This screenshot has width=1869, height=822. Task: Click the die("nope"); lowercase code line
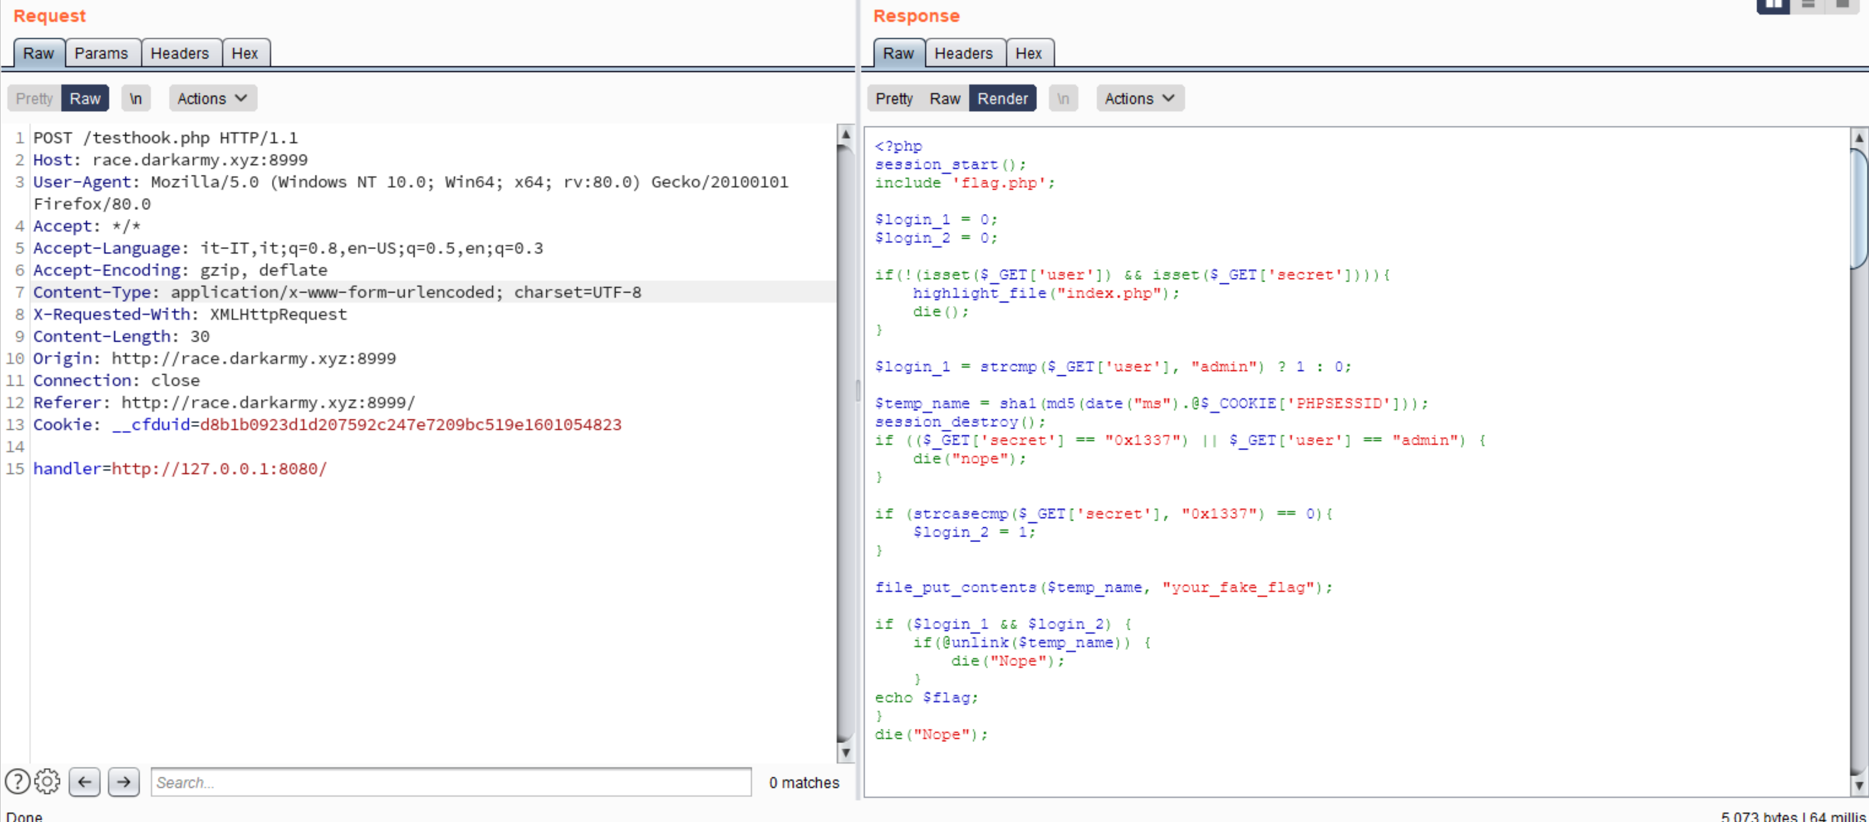[x=969, y=458]
